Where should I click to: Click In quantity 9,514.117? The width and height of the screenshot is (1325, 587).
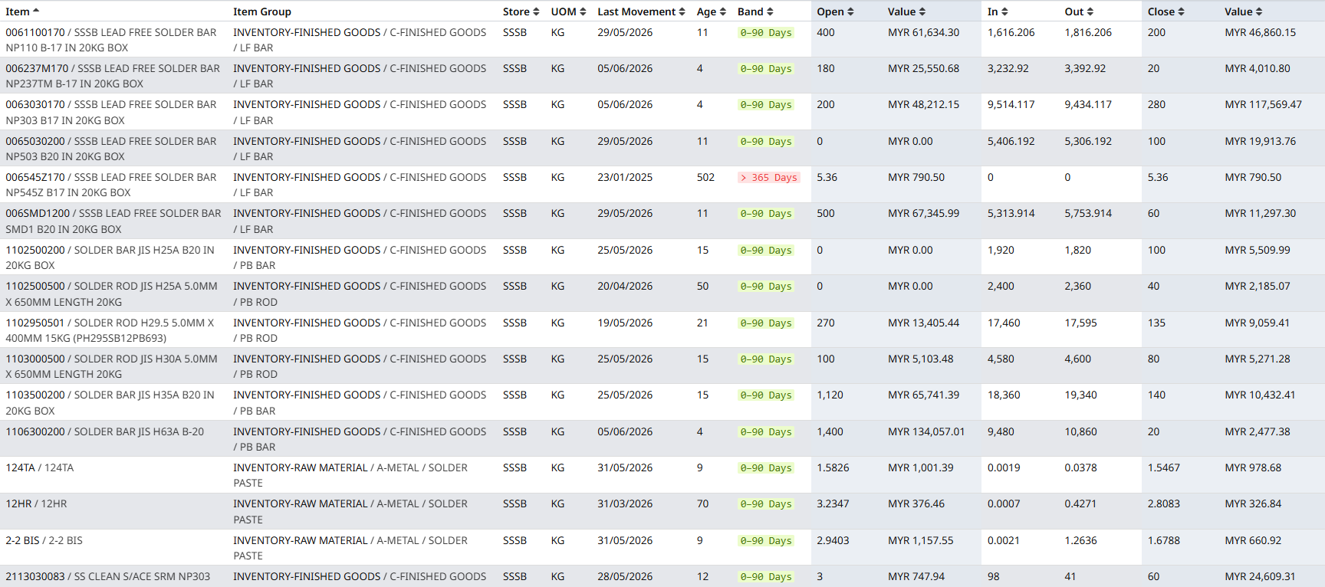1011,104
